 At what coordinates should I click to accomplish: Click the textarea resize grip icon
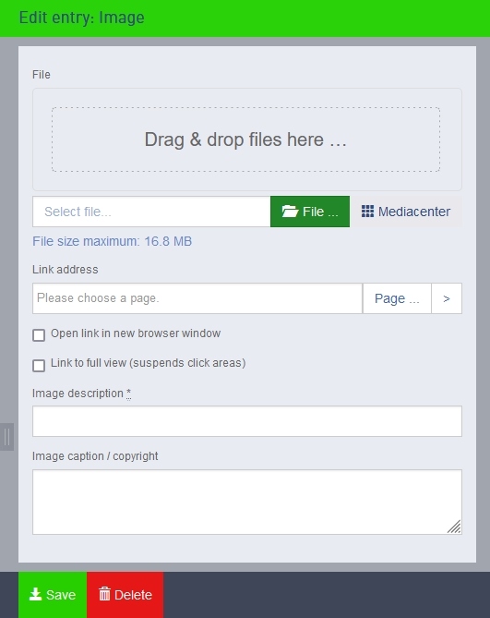click(x=454, y=527)
